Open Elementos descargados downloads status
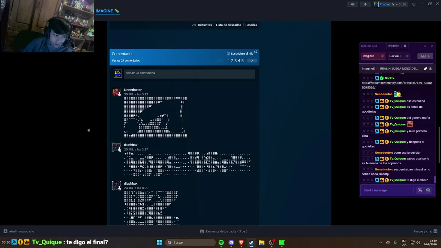 pos(224,231)
